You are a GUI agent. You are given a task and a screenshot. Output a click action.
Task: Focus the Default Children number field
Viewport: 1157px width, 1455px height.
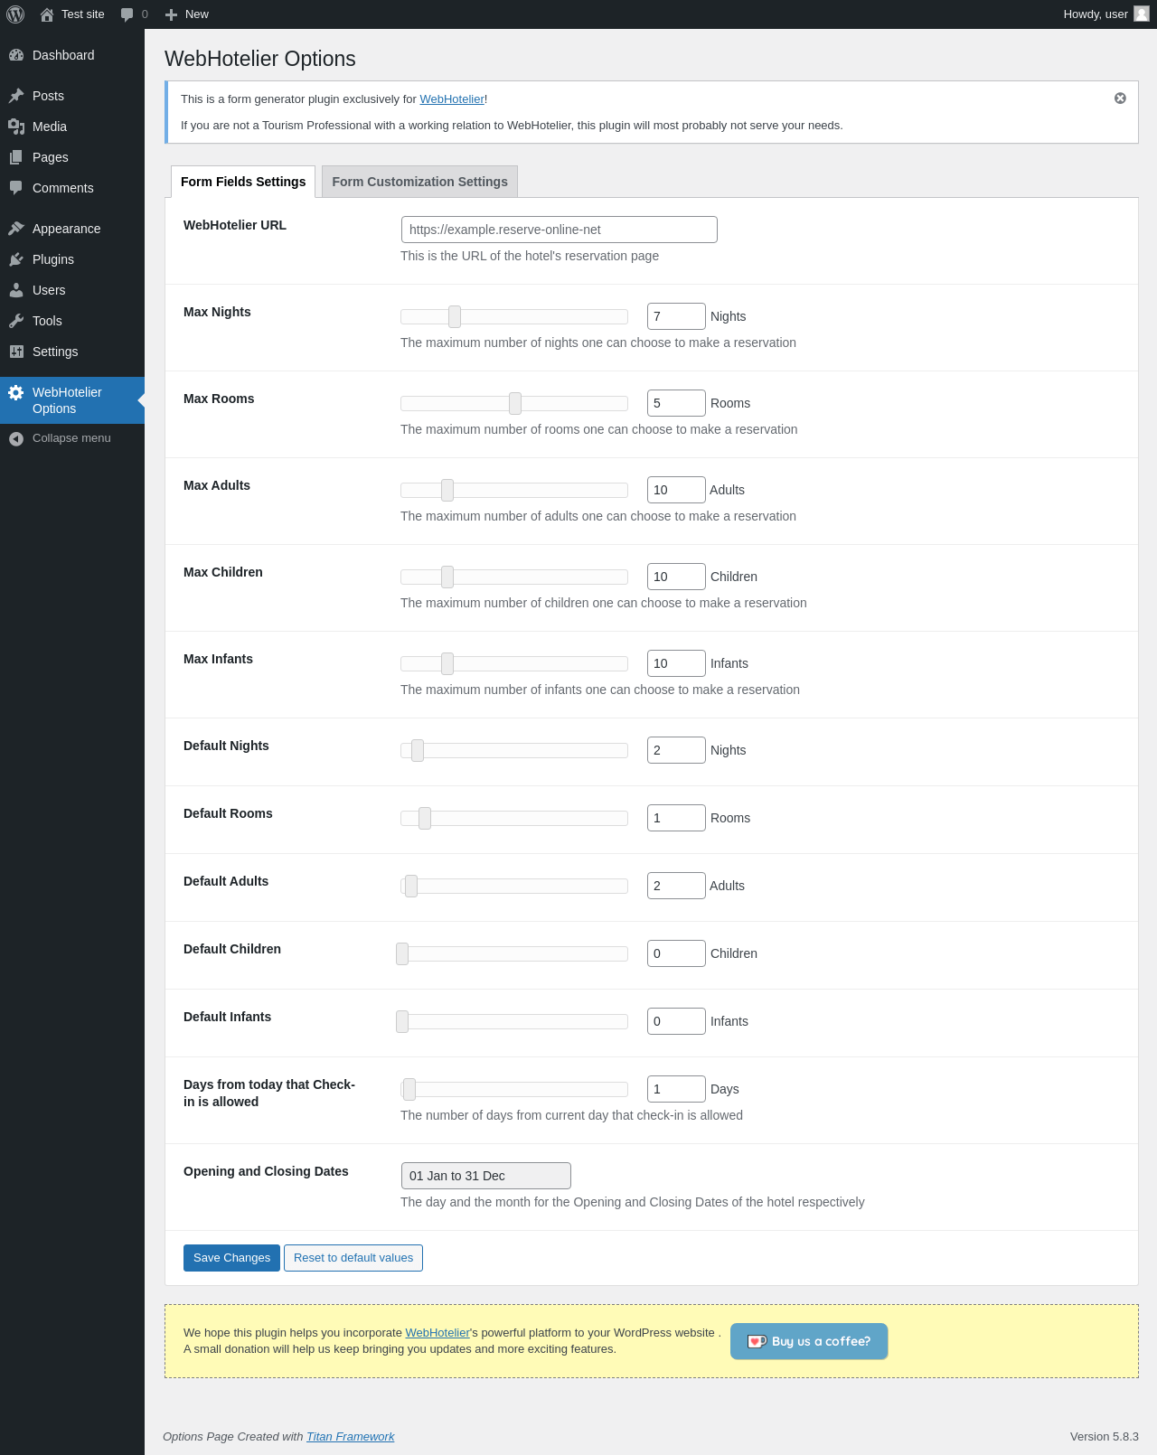[x=676, y=953]
